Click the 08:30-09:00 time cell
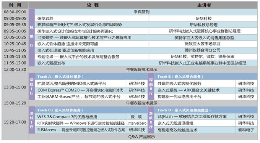 point(15,12)
